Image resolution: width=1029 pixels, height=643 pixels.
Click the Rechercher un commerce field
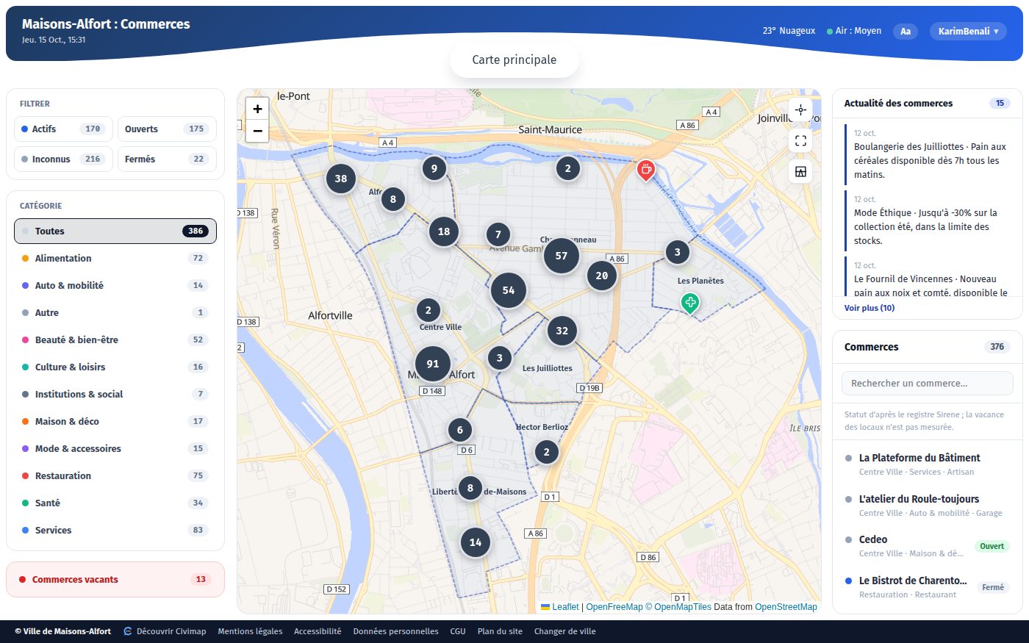point(927,383)
